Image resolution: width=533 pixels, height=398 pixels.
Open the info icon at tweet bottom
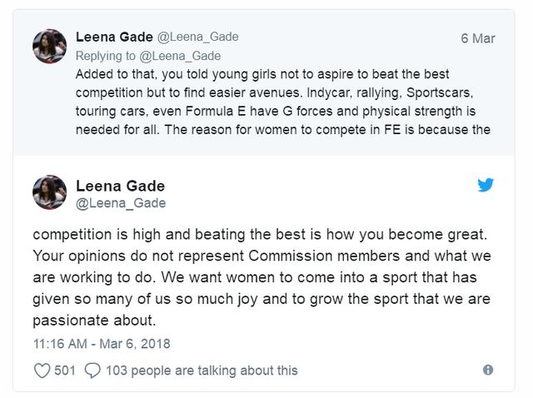(488, 370)
